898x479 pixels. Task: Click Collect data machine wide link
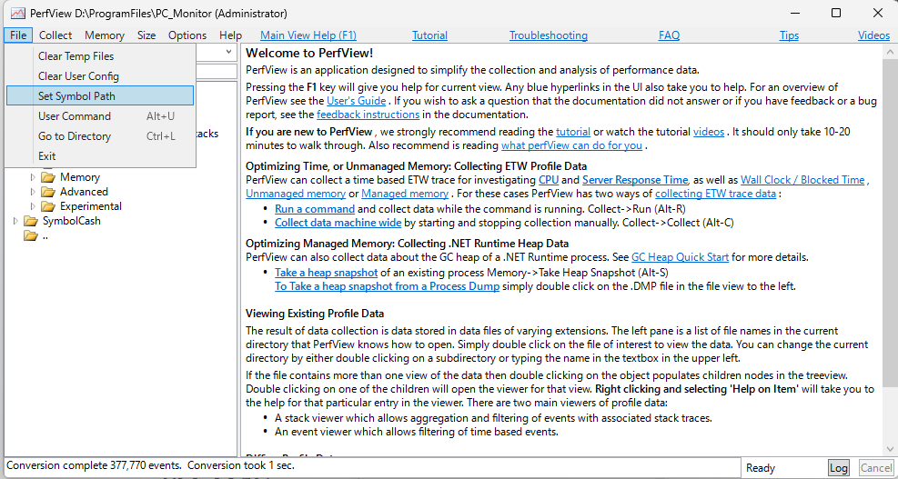(338, 222)
